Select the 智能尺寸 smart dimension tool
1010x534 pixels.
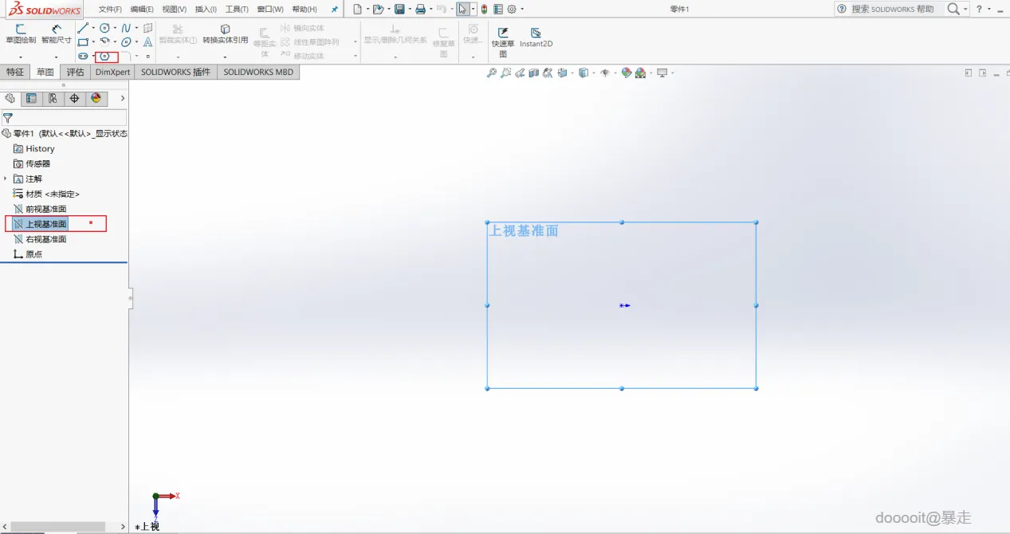[57, 33]
